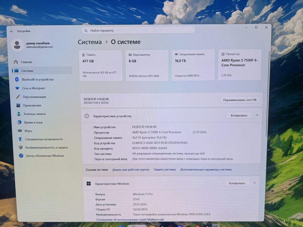Collapse Характеристики устройства section chevron
The image size is (303, 227).
point(257,115)
